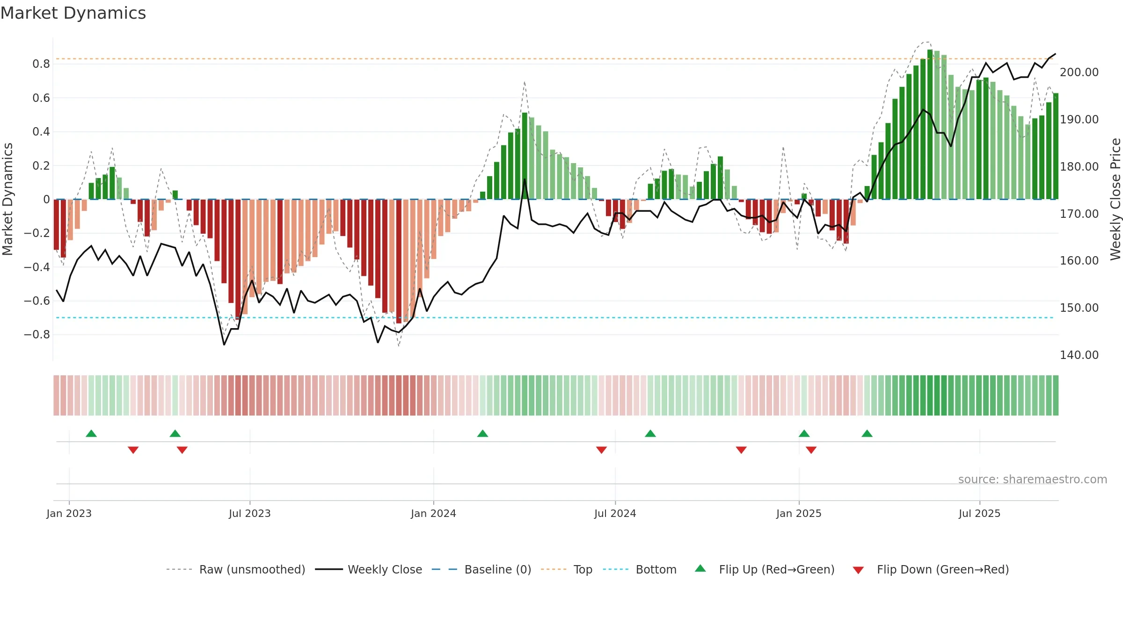Toggle the Flip Up (Red→Green) legend entry
The width and height of the screenshot is (1123, 631).
765,569
